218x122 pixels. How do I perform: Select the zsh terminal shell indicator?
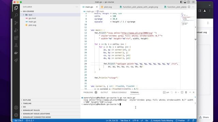pos(166,93)
